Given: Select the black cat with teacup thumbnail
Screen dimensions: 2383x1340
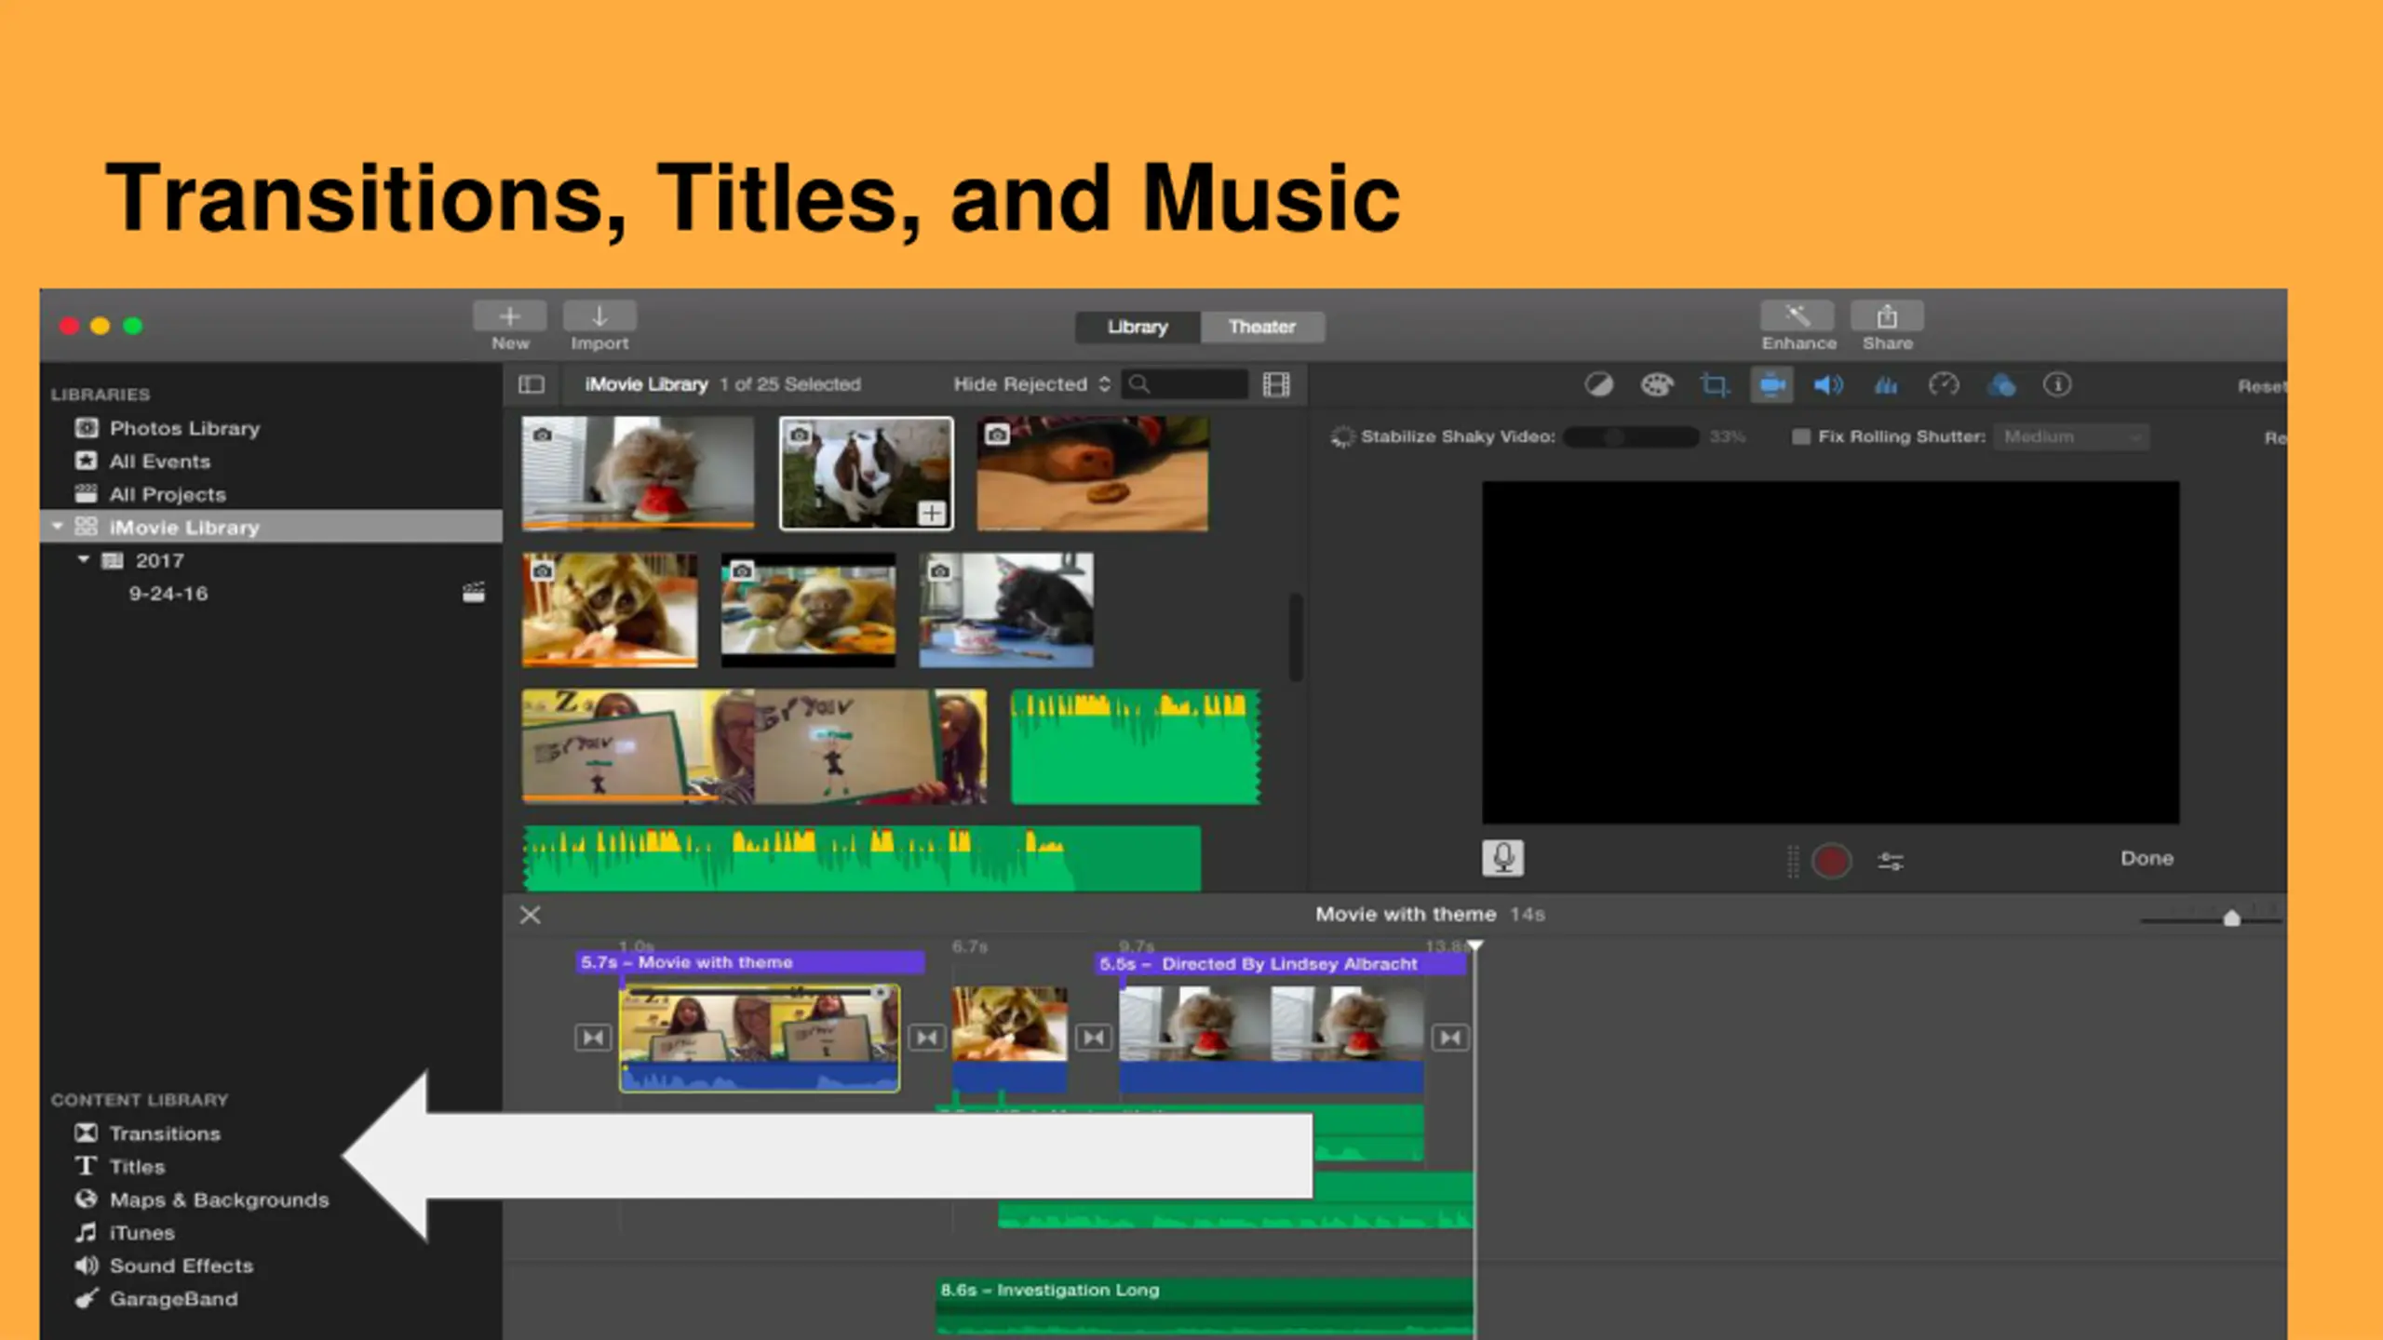Looking at the screenshot, I should pos(1006,610).
